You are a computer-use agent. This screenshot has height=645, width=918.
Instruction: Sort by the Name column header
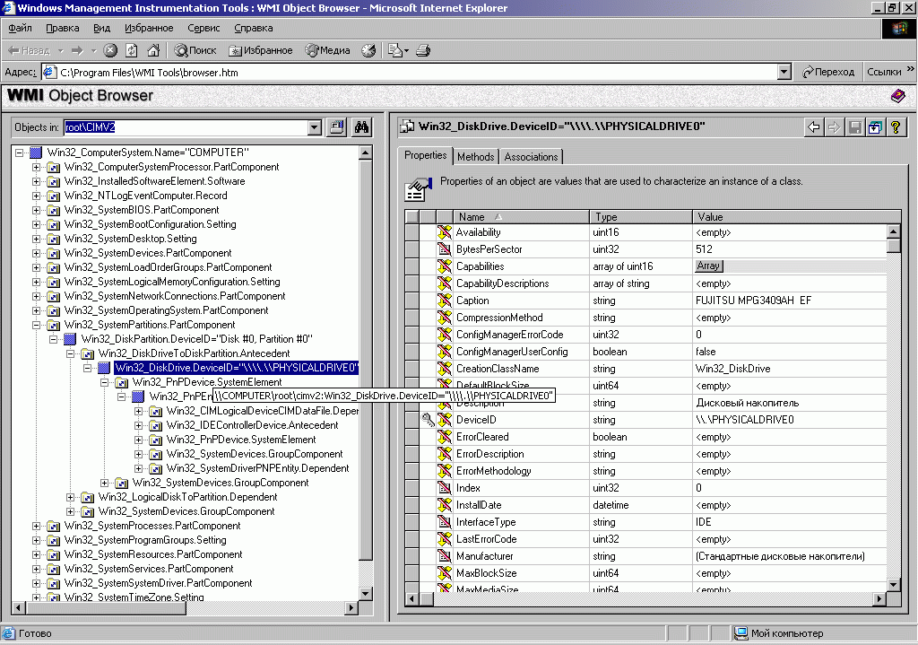pyautogui.click(x=521, y=217)
